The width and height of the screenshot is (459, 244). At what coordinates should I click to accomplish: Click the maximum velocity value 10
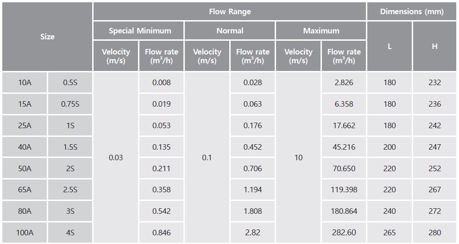pos(299,157)
